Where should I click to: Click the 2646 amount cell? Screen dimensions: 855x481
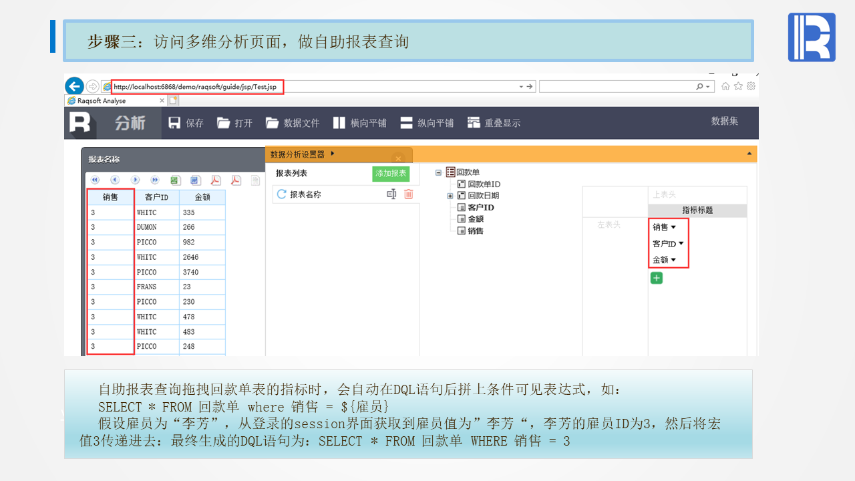coord(202,257)
